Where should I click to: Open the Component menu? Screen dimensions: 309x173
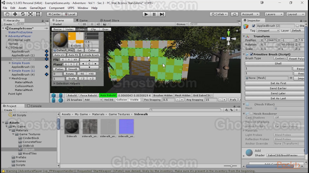coord(57,8)
